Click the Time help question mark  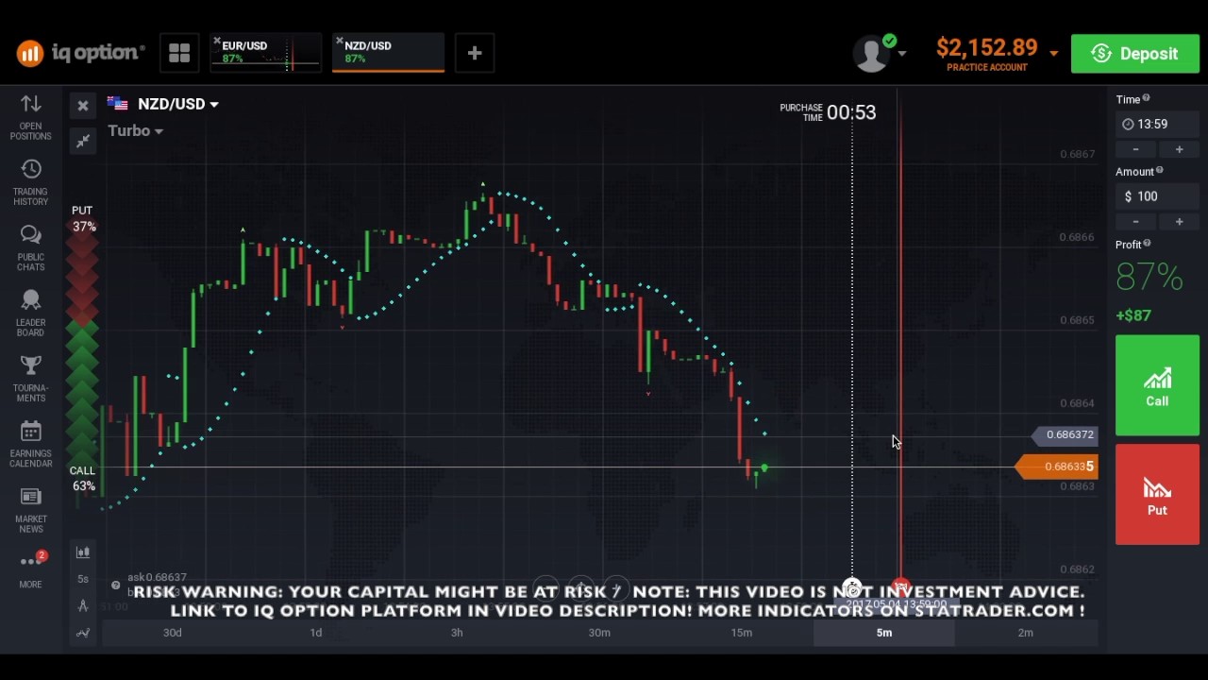coord(1147,98)
